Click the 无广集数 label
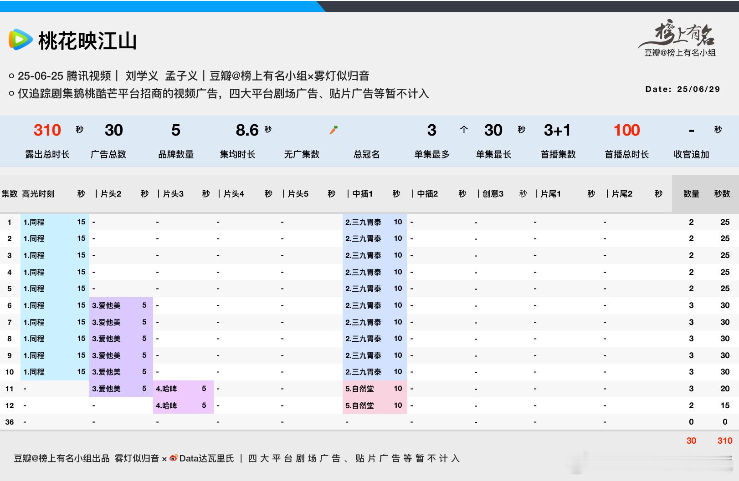 [x=302, y=154]
